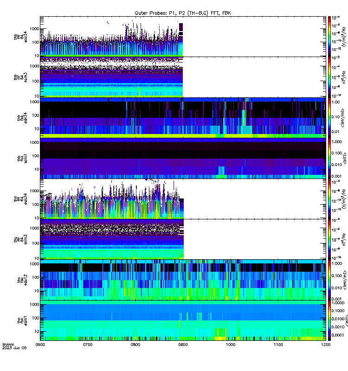Select the thc fbk edc12 color bar
The image size is (348, 371).
(x=329, y=280)
